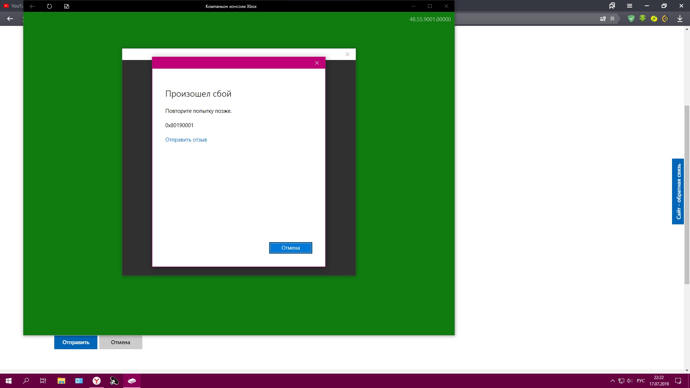Open the orange circle extension icon

665,19
